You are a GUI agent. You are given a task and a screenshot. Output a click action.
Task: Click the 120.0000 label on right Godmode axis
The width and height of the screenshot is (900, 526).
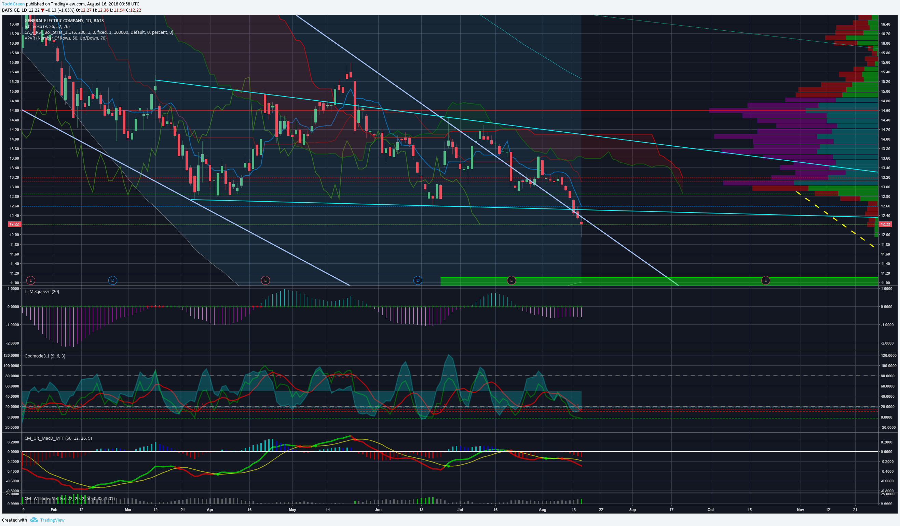coord(889,355)
